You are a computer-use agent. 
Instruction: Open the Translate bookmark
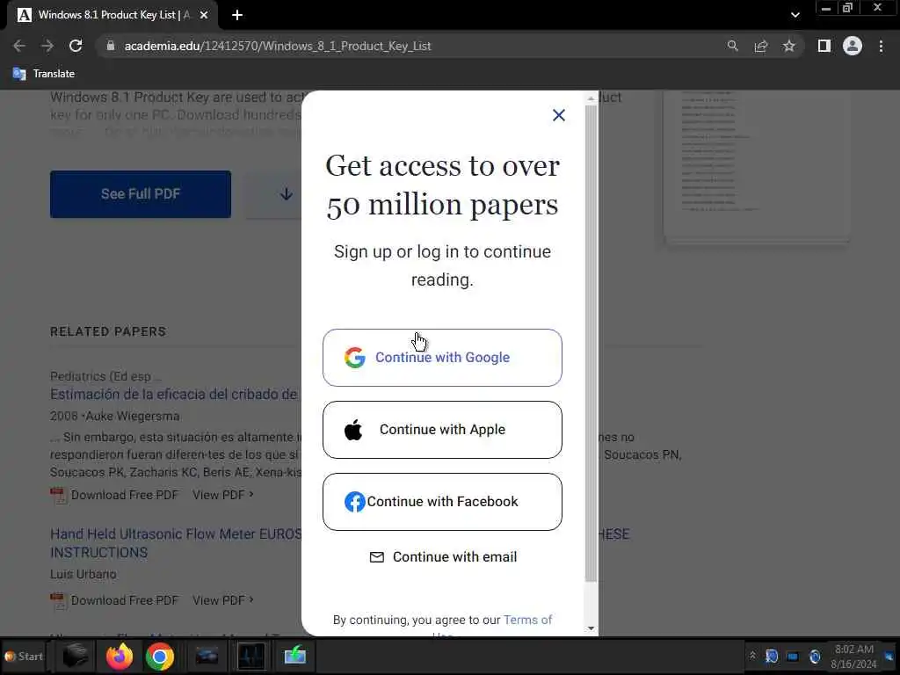(44, 74)
